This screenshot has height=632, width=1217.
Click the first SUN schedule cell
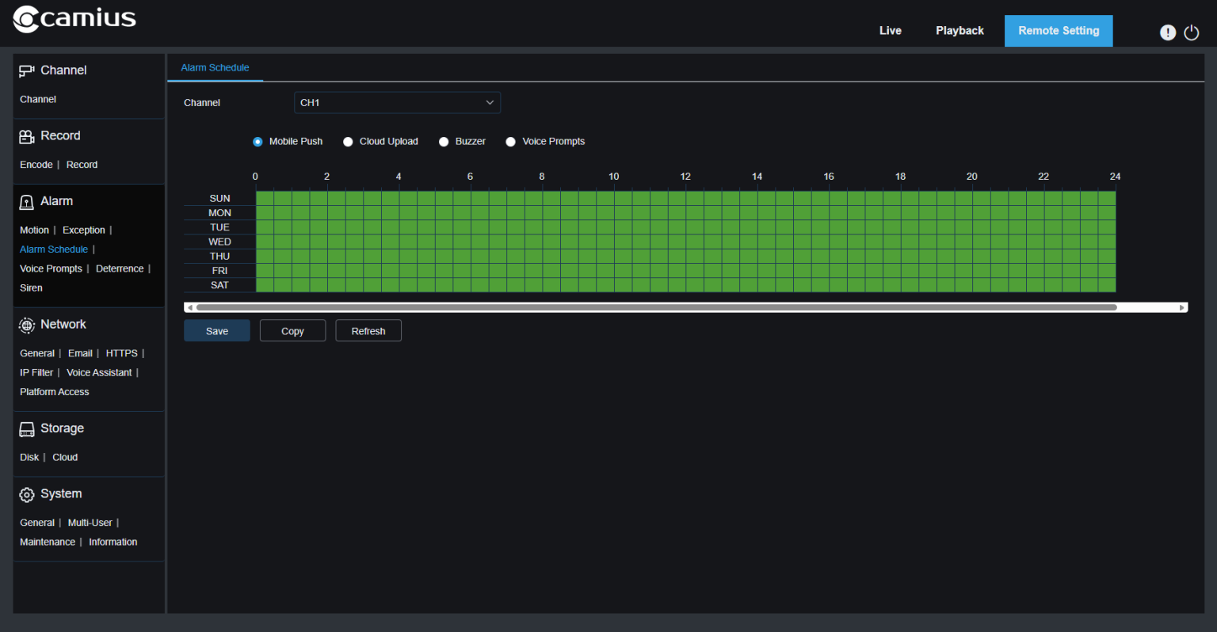265,198
